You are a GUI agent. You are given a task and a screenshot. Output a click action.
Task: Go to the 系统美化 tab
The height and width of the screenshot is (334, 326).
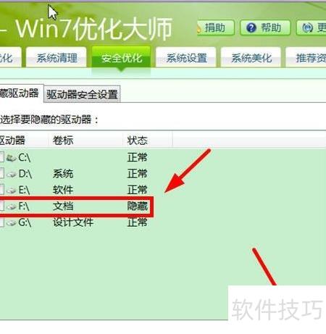251,57
